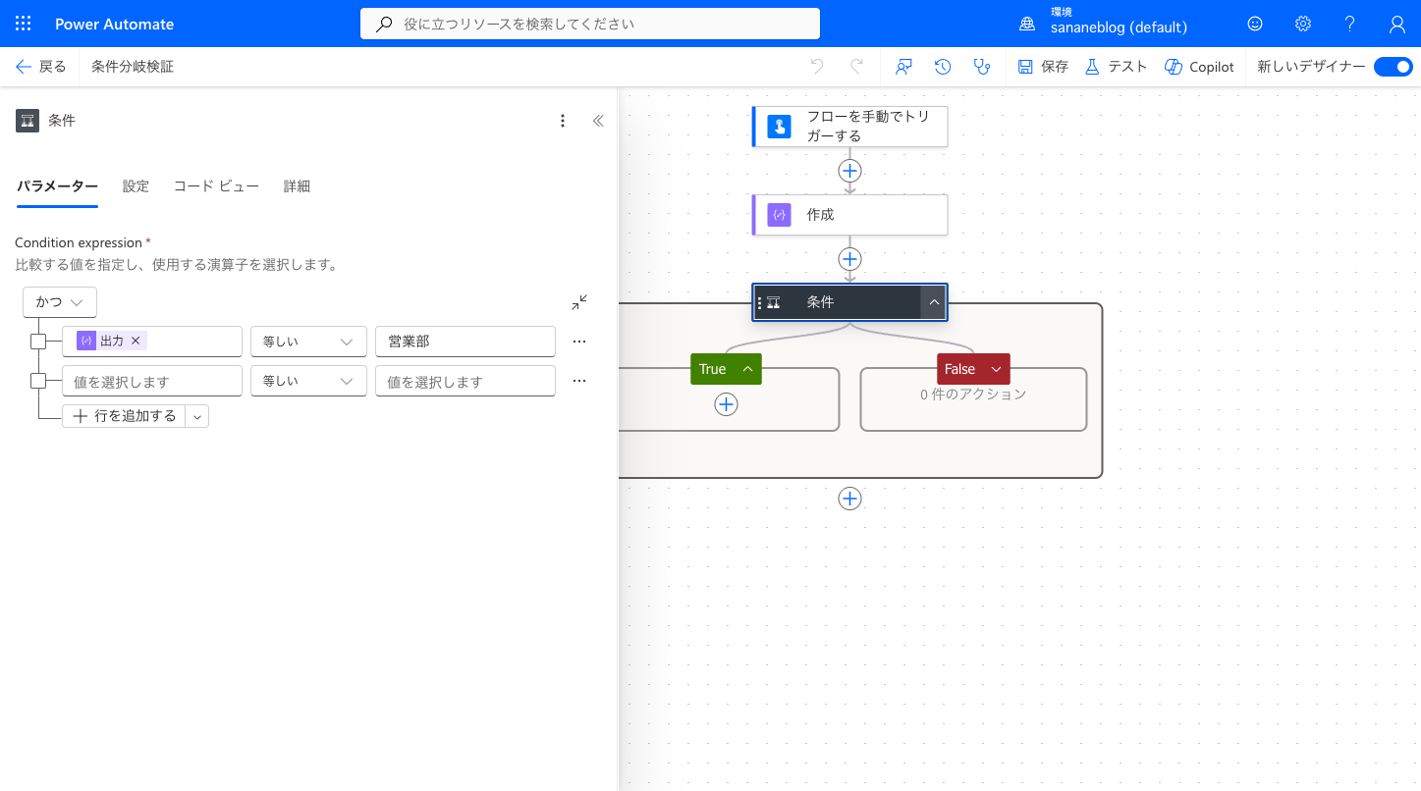The width and height of the screenshot is (1421, 791).
Task: Check the checkbox for the empty condition row
Action: (x=38, y=381)
